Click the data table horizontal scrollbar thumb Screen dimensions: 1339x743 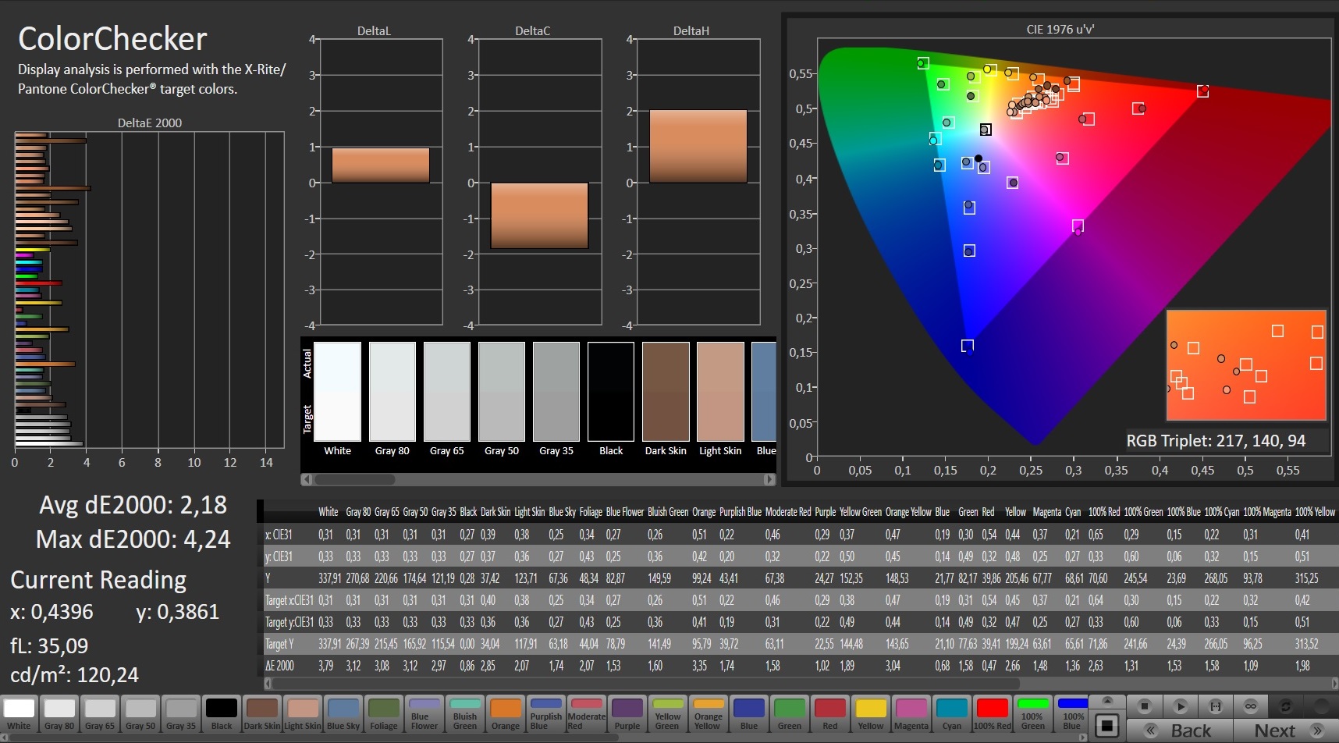(646, 684)
